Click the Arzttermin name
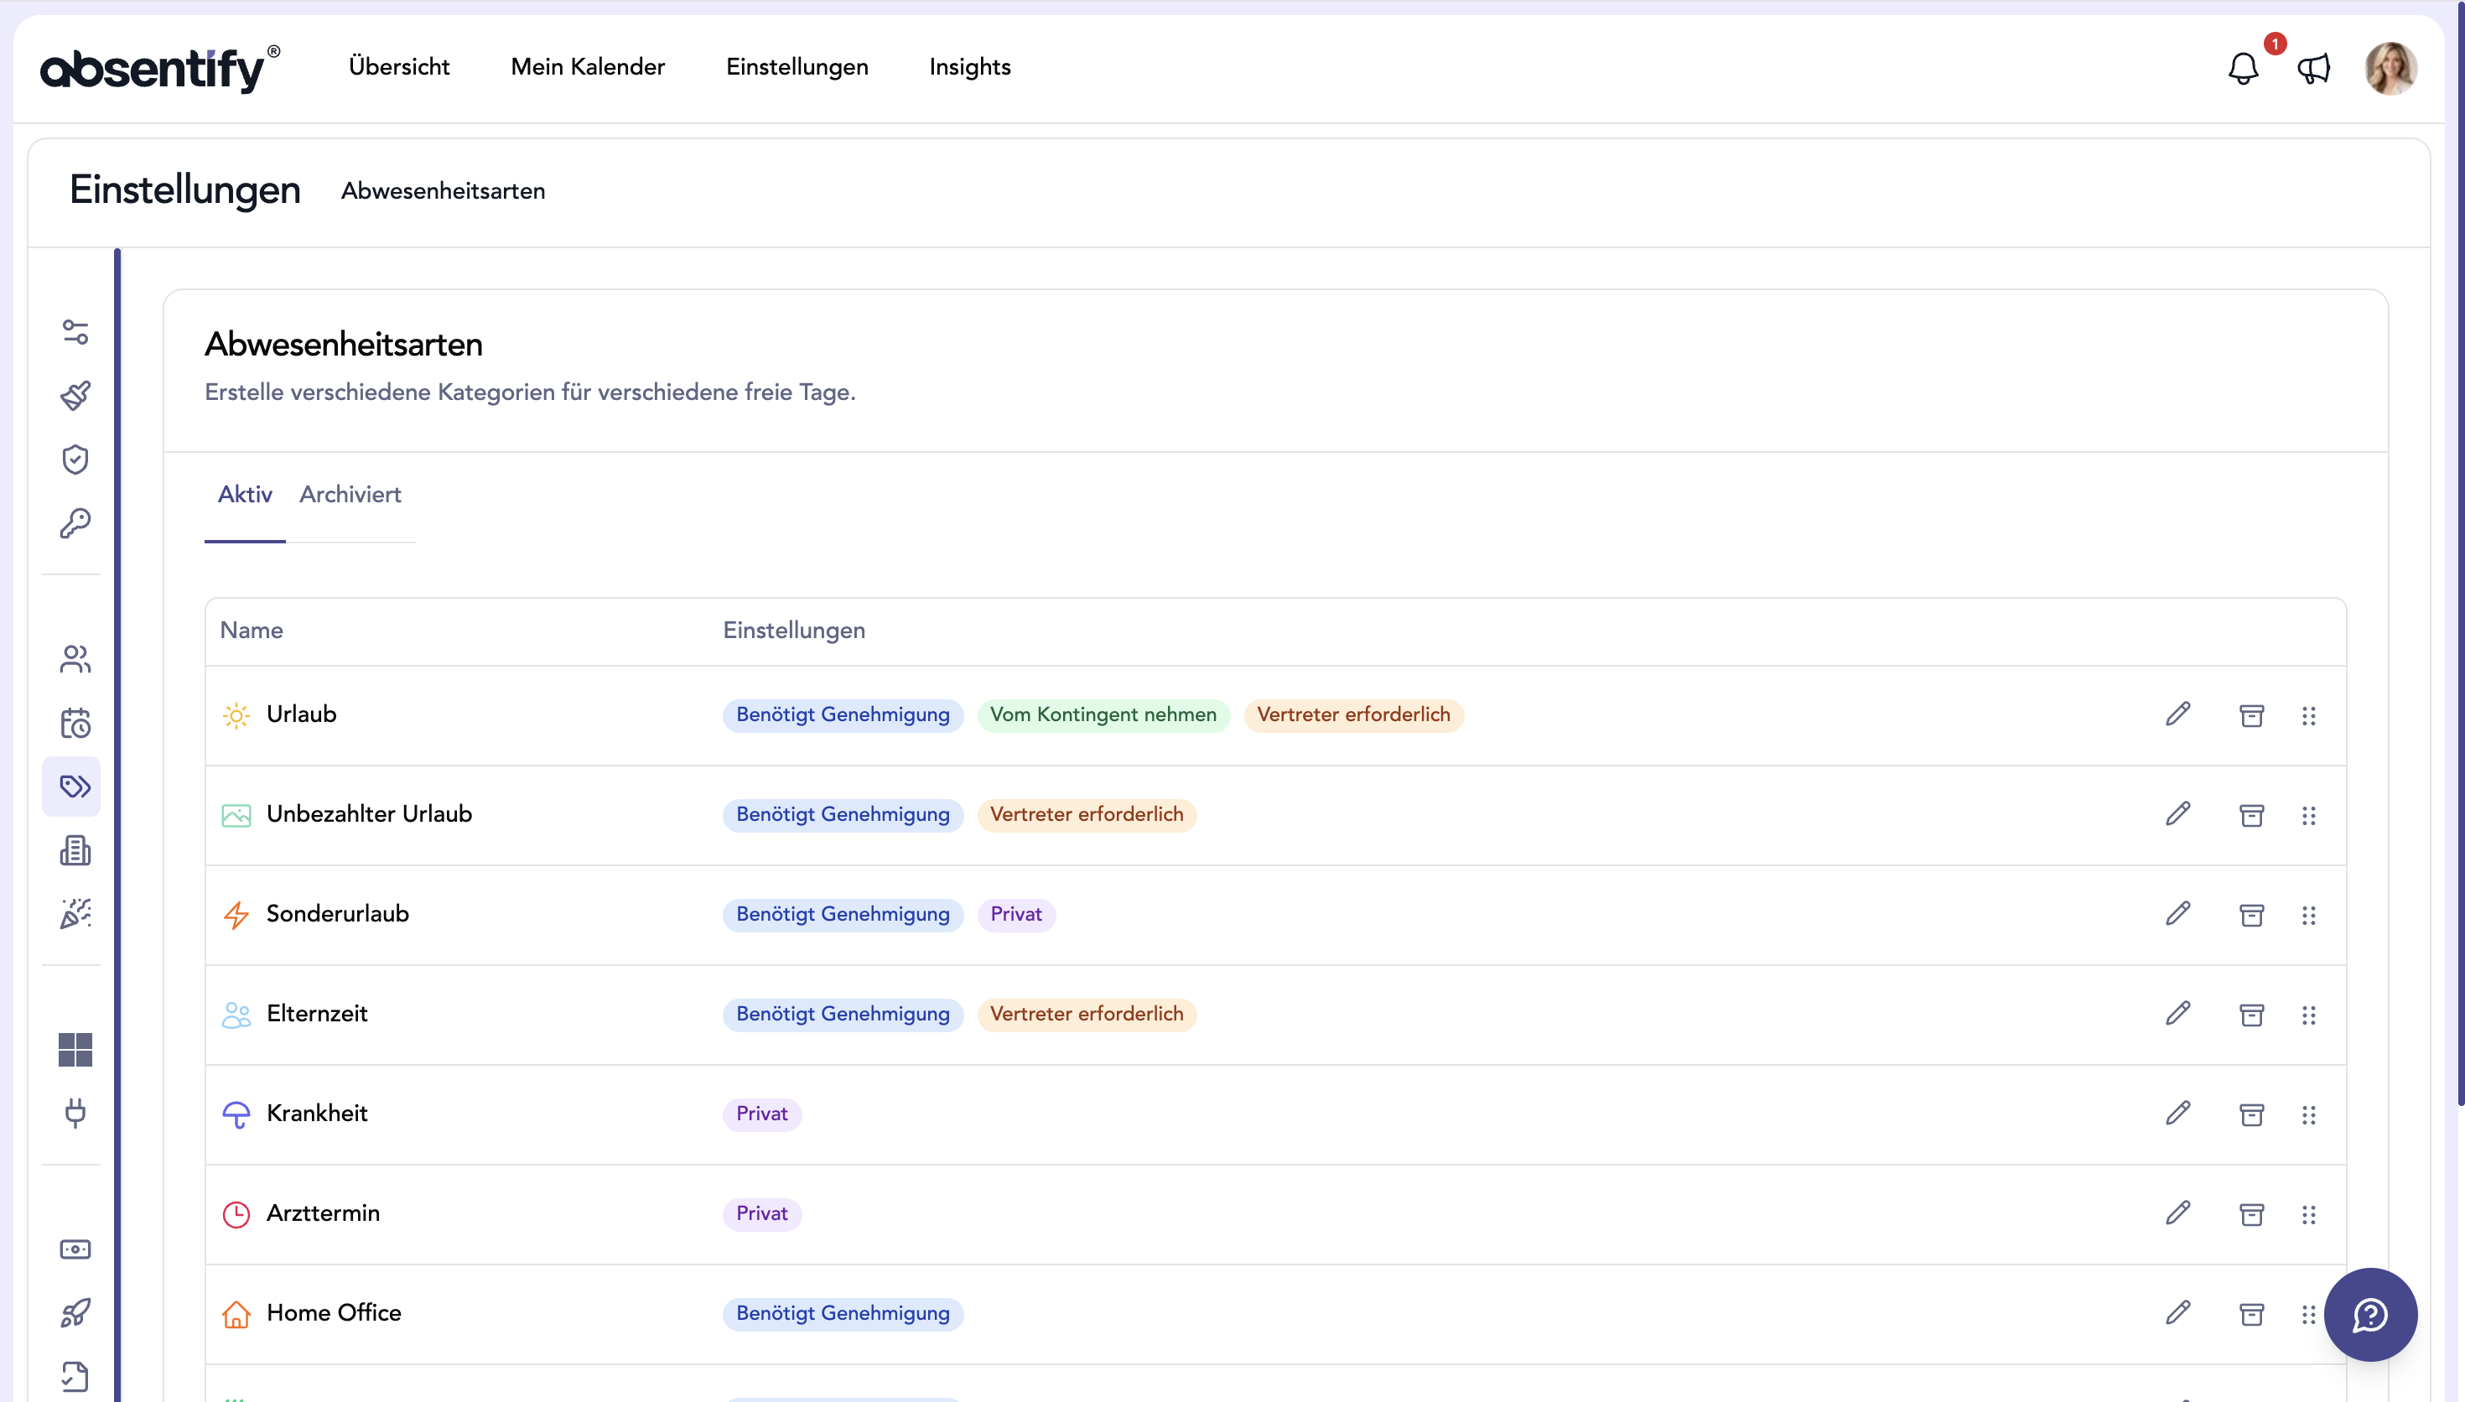Screen dimensions: 2465x1402 [324, 1213]
